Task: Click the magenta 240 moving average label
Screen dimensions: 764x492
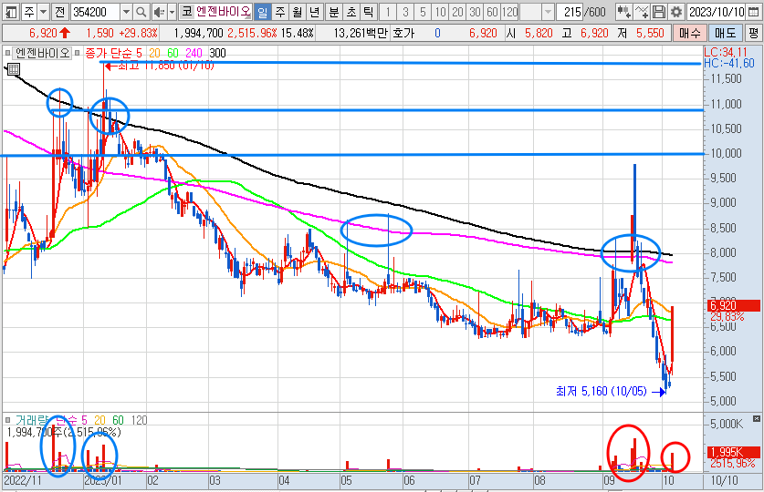Action: pos(194,53)
